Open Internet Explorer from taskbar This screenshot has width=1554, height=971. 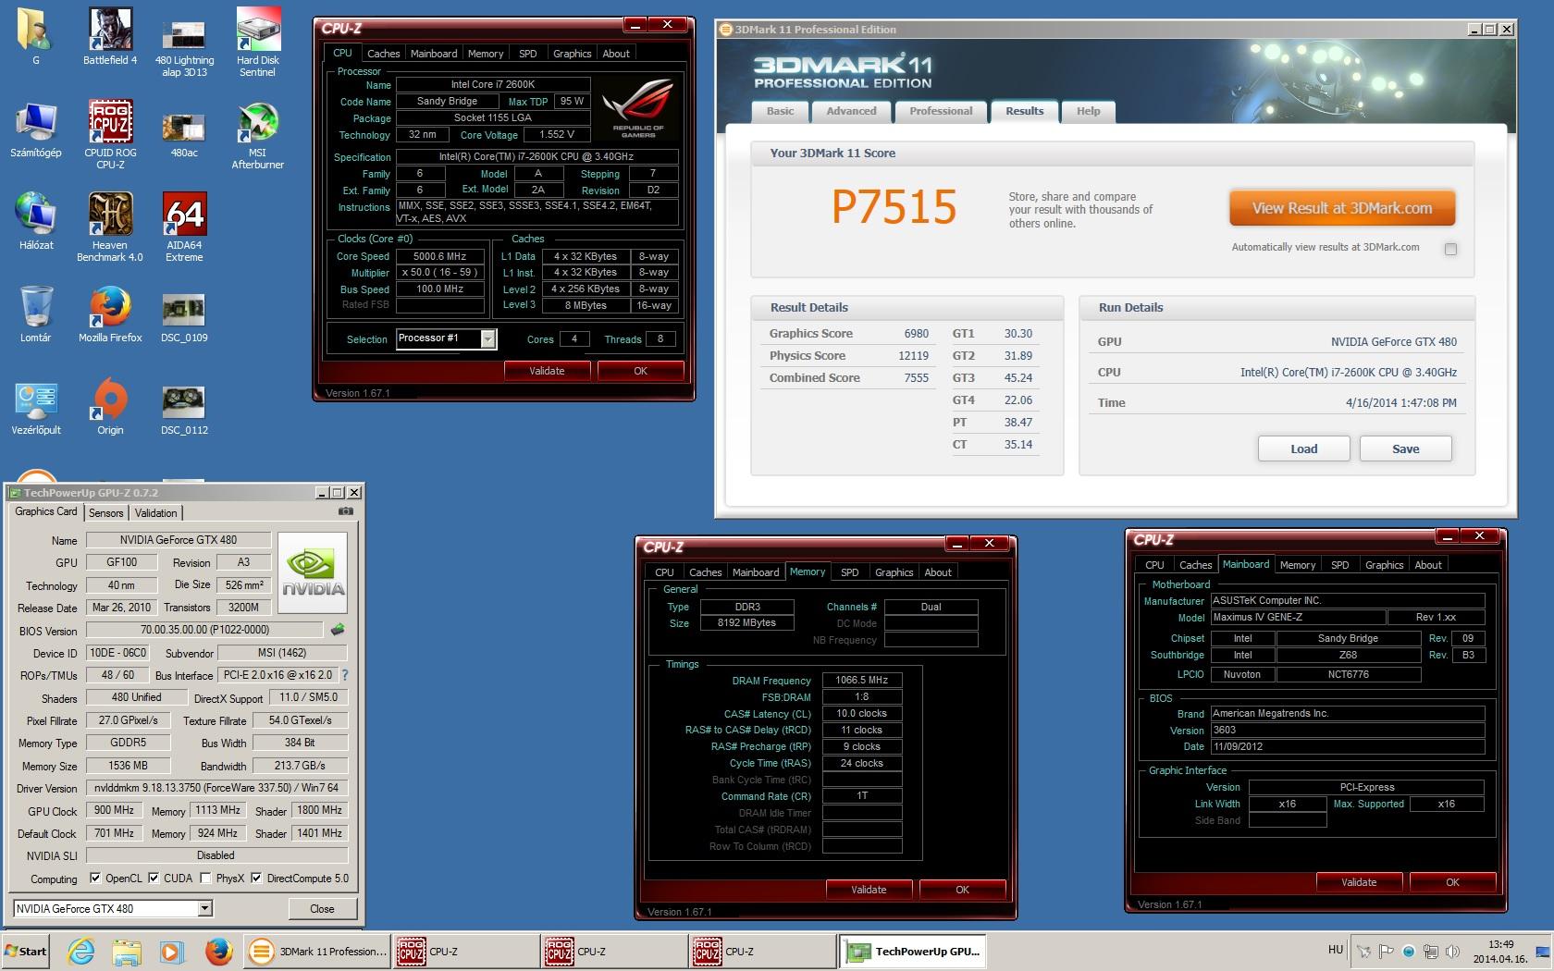coord(81,951)
